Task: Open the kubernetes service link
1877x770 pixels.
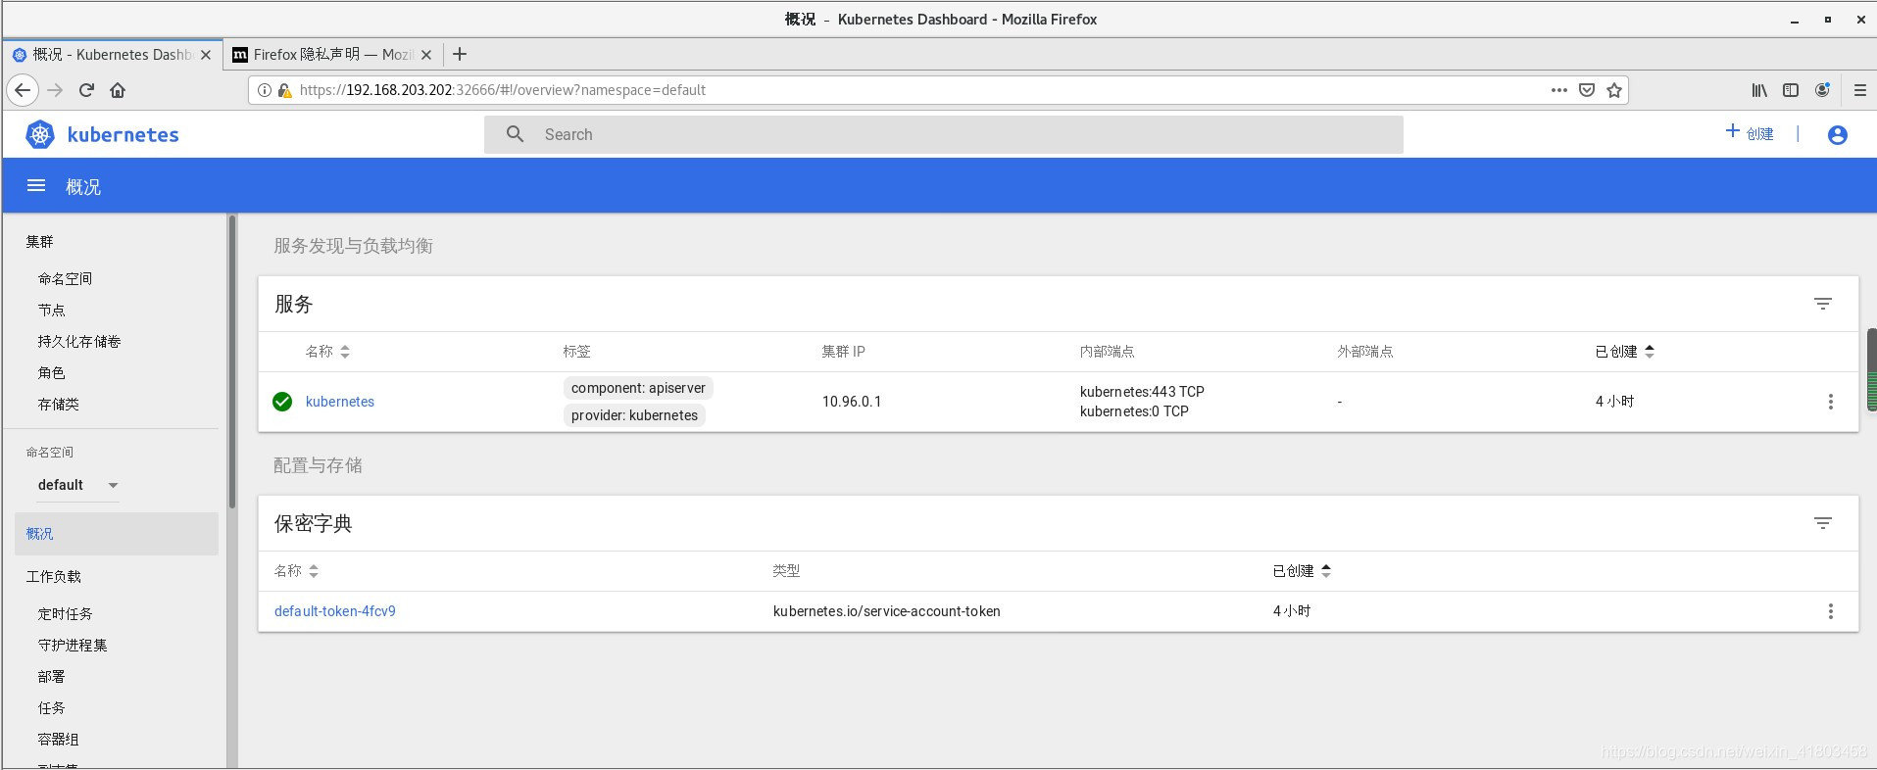Action: 340,402
